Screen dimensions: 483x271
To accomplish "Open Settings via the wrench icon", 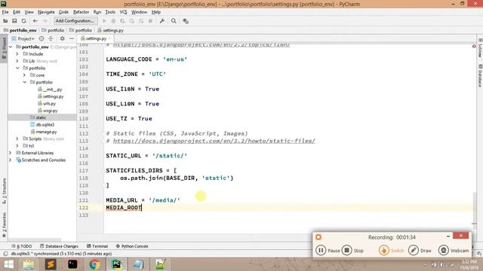I will pyautogui.click(x=162, y=21).
